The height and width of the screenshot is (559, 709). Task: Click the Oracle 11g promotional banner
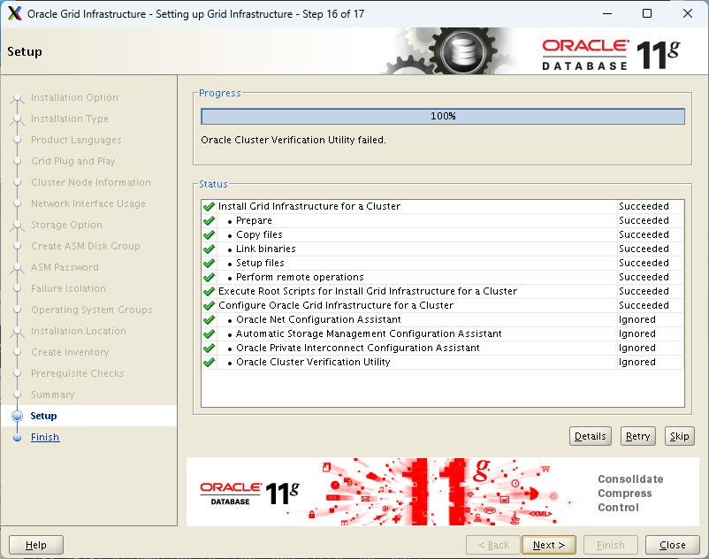tap(443, 492)
